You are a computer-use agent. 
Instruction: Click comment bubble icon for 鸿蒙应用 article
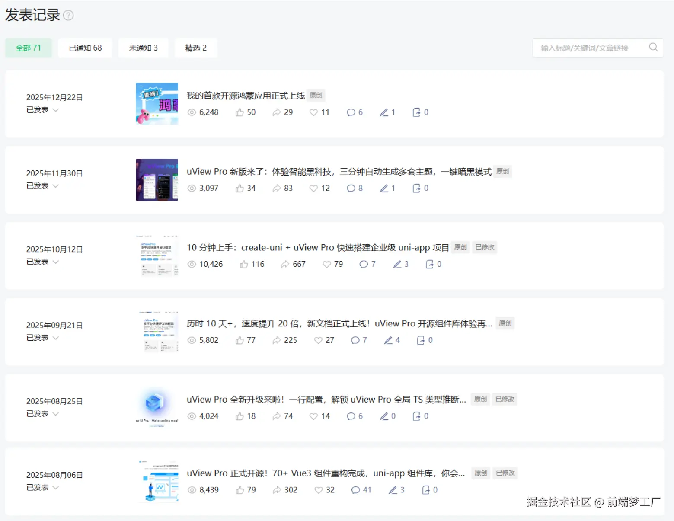click(x=351, y=112)
